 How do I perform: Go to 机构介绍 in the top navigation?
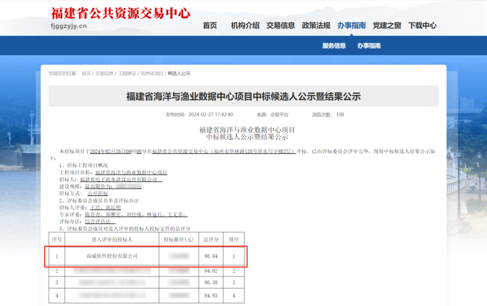[x=245, y=26]
